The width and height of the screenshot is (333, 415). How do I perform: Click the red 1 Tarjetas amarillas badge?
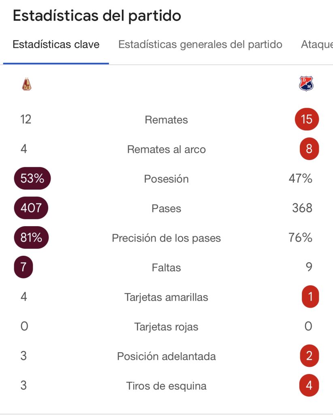pos(310,297)
